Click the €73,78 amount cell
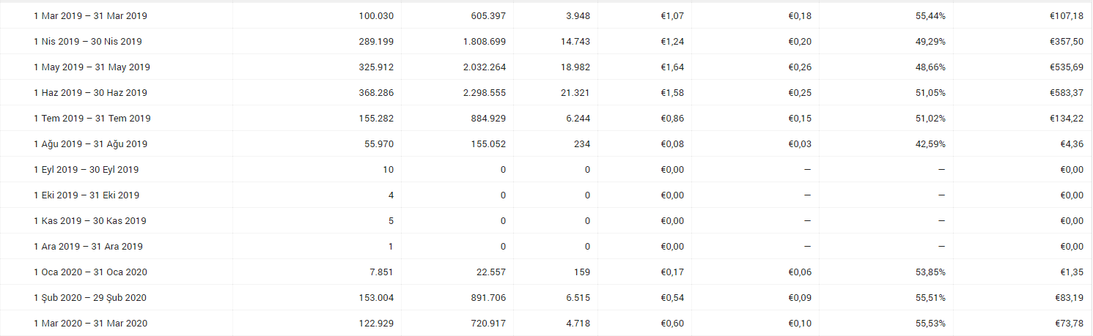This screenshot has width=1093, height=336. (x=1067, y=324)
